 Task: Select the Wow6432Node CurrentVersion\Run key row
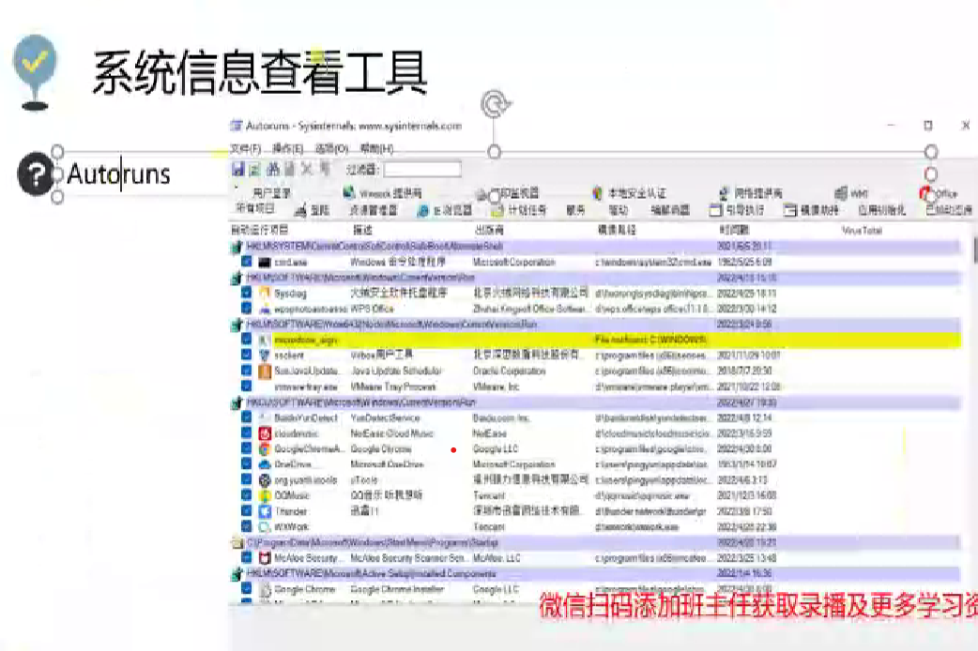596,325
